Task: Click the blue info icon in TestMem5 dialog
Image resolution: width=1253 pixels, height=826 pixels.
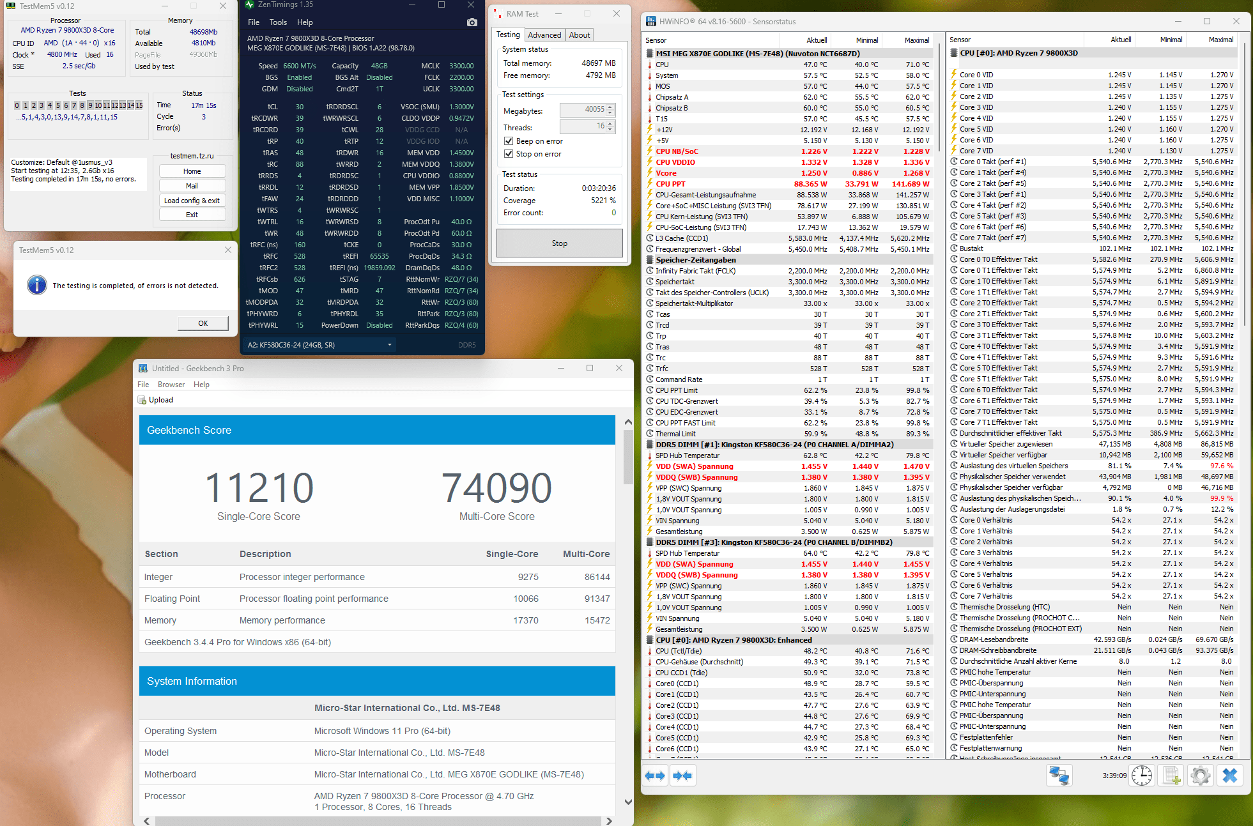Action: coord(37,285)
